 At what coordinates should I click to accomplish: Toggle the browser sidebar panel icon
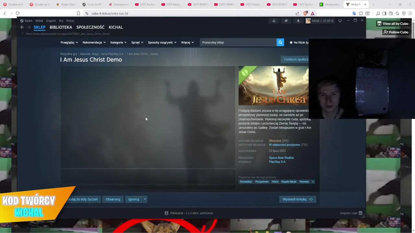point(384,13)
